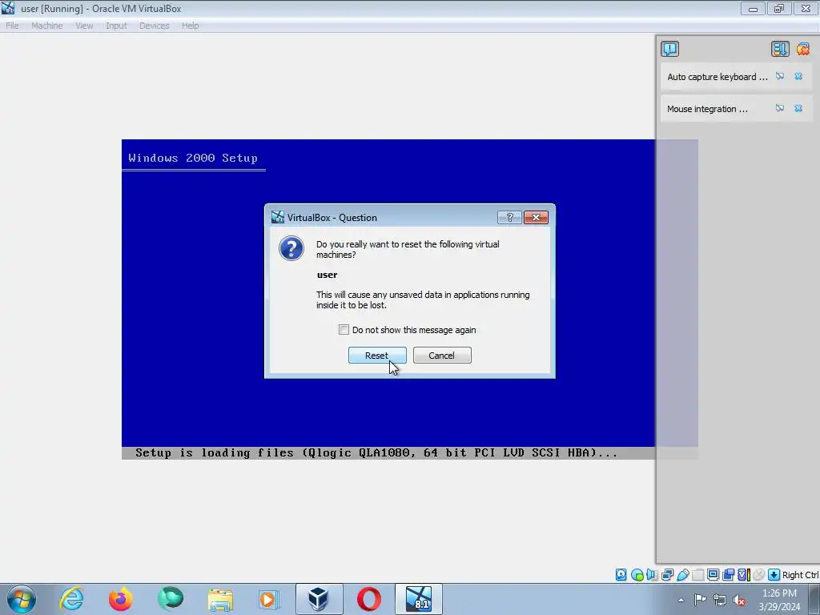Launch Internet Explorer from the taskbar
The image size is (820, 615).
pos(71,599)
